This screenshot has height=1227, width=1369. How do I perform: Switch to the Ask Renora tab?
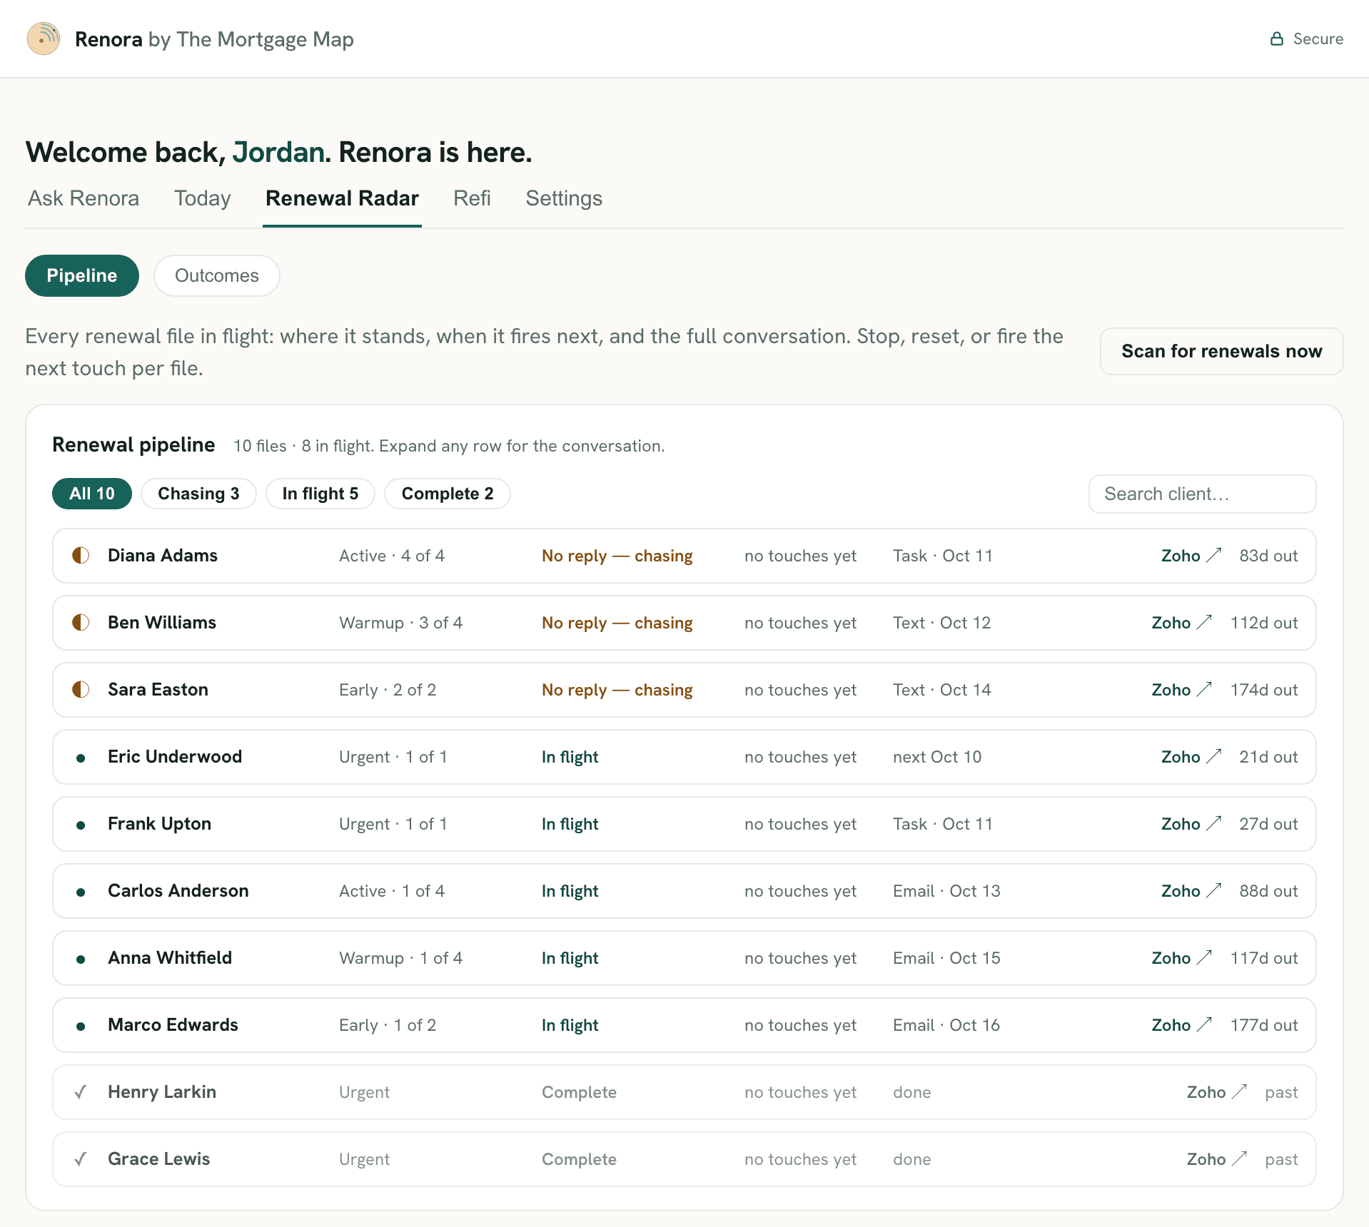[84, 198]
